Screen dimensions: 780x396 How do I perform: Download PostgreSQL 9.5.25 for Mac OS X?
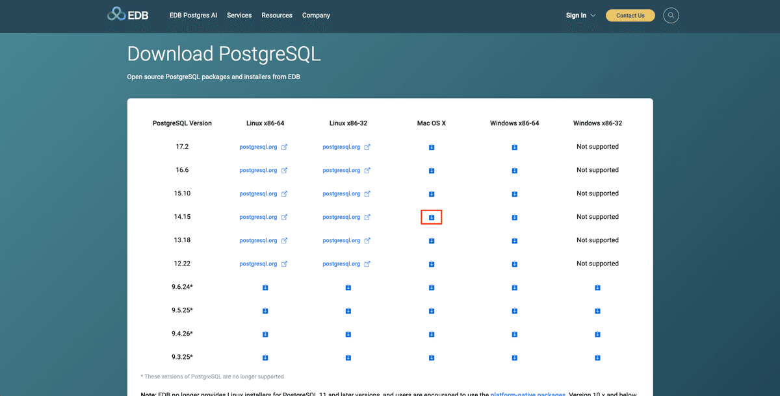[432, 311]
